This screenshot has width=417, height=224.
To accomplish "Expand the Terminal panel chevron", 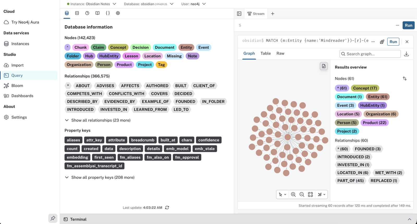I will tap(409, 219).
